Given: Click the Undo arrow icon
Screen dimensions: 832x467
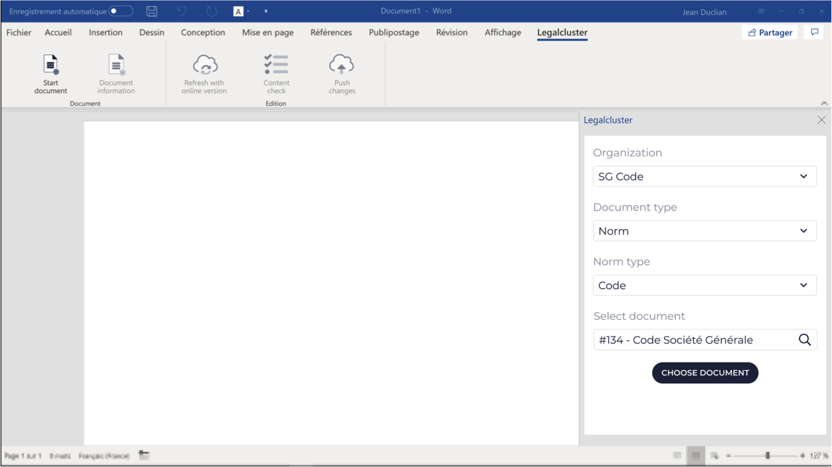Looking at the screenshot, I should pos(182,11).
